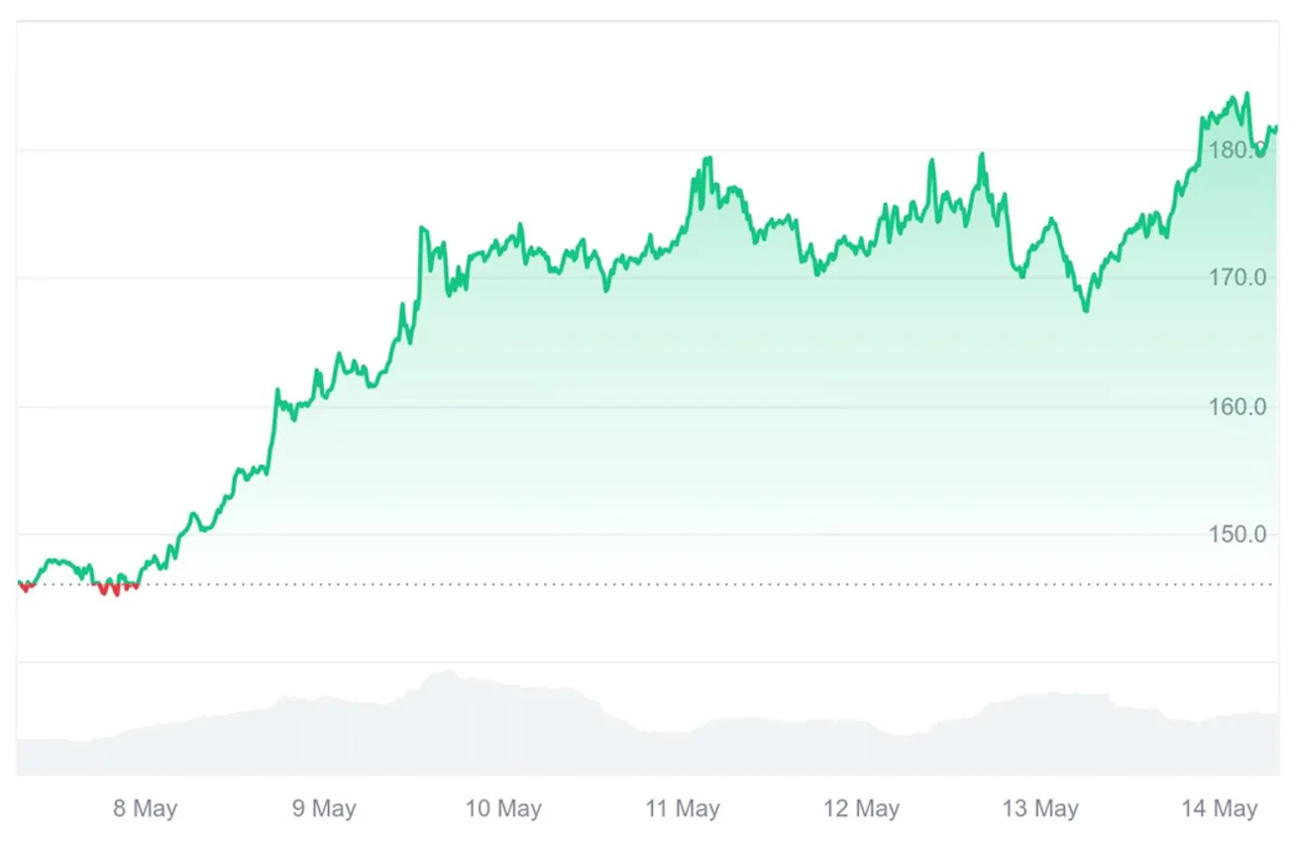Select the 9 May date label

[323, 809]
